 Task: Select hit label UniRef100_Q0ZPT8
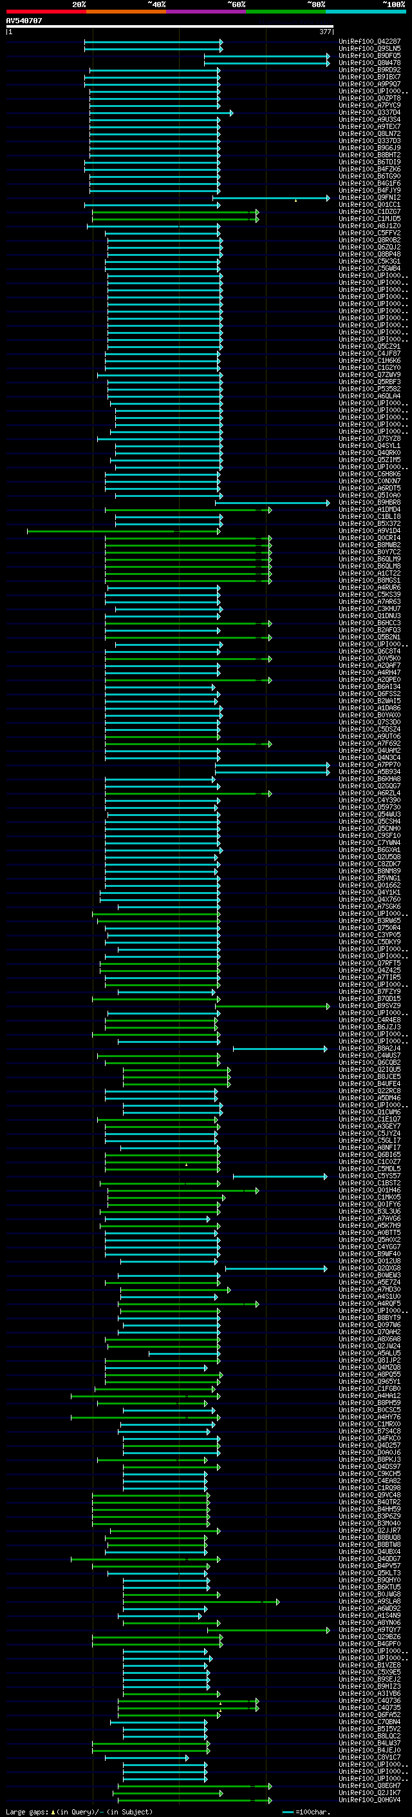click(370, 98)
